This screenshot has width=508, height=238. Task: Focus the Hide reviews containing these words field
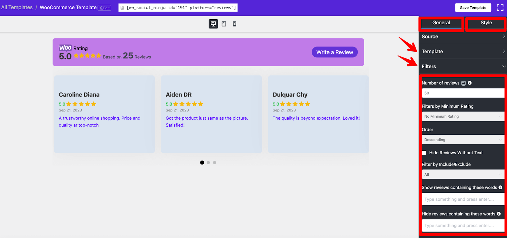click(463, 226)
